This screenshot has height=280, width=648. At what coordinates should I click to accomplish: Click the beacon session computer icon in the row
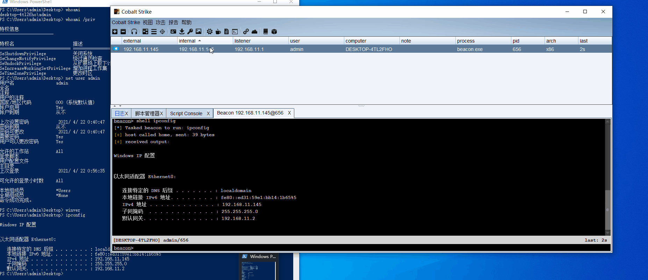point(116,49)
